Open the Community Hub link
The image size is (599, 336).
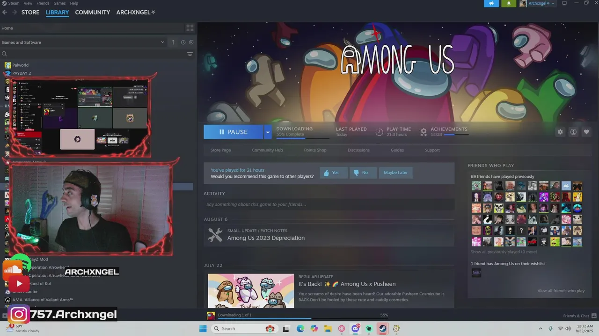(x=267, y=150)
